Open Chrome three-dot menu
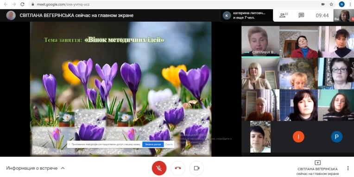This screenshot has width=354, height=177. (350, 4)
